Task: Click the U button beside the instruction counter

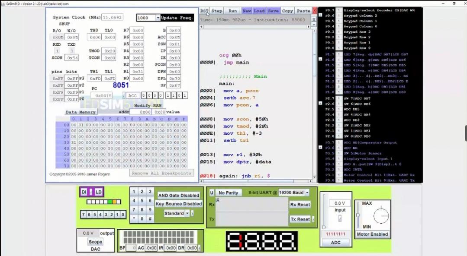Action: point(314,19)
